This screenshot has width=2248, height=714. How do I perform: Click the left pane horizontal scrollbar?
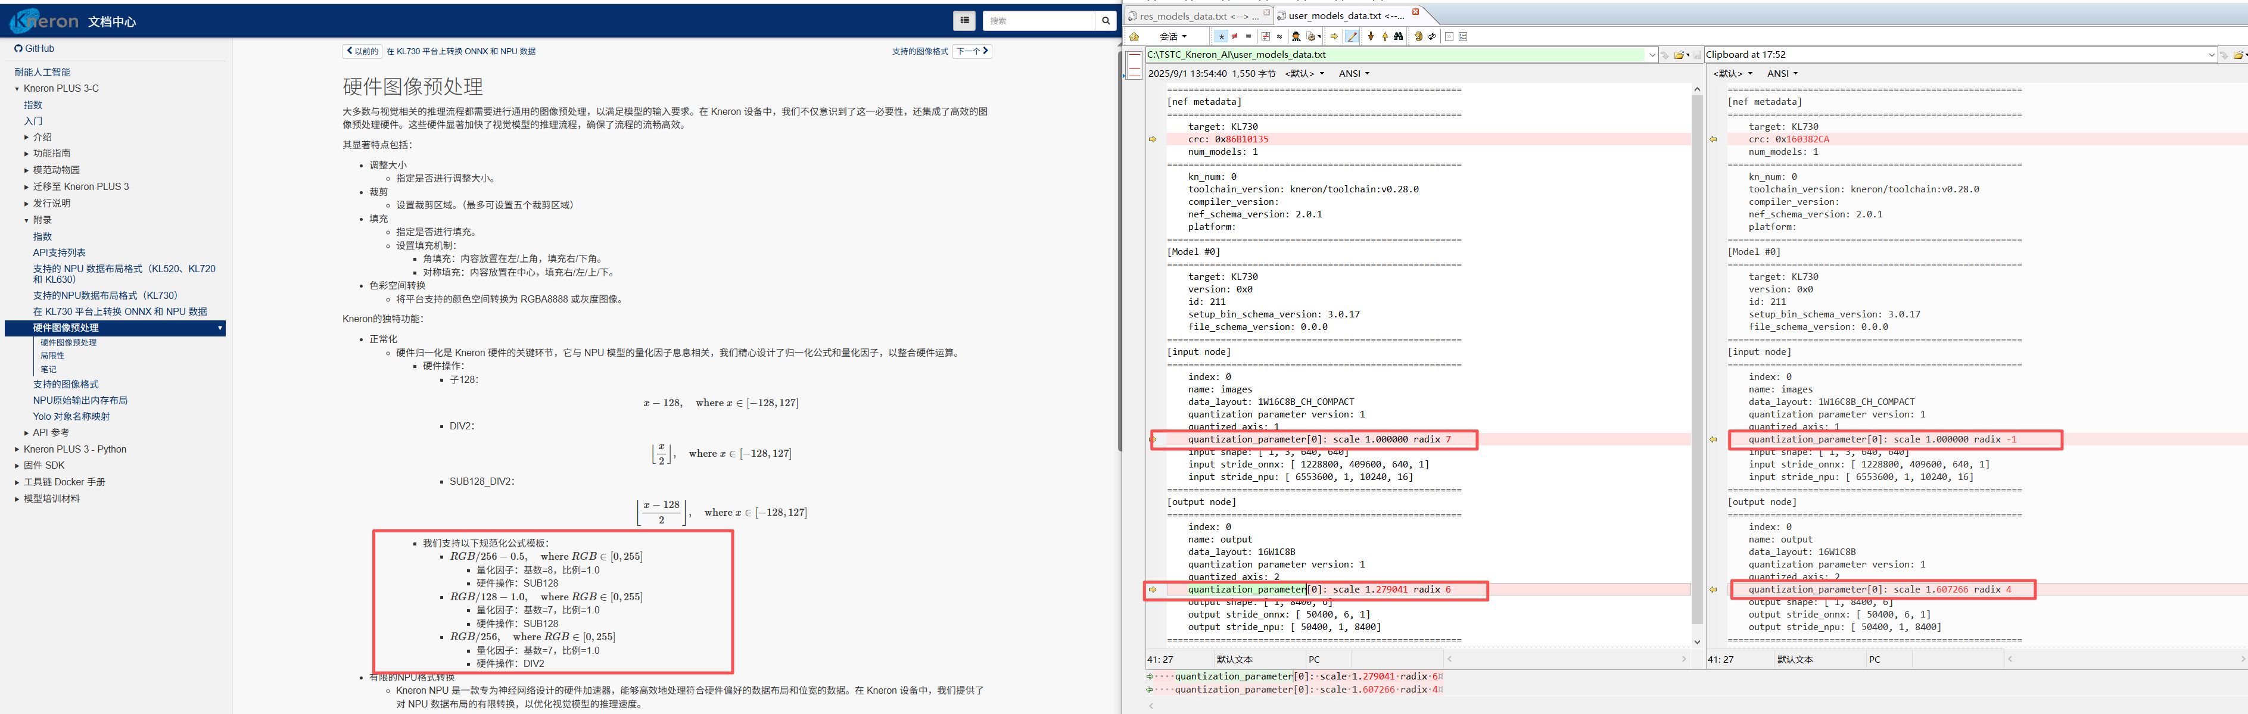[x=1567, y=659]
